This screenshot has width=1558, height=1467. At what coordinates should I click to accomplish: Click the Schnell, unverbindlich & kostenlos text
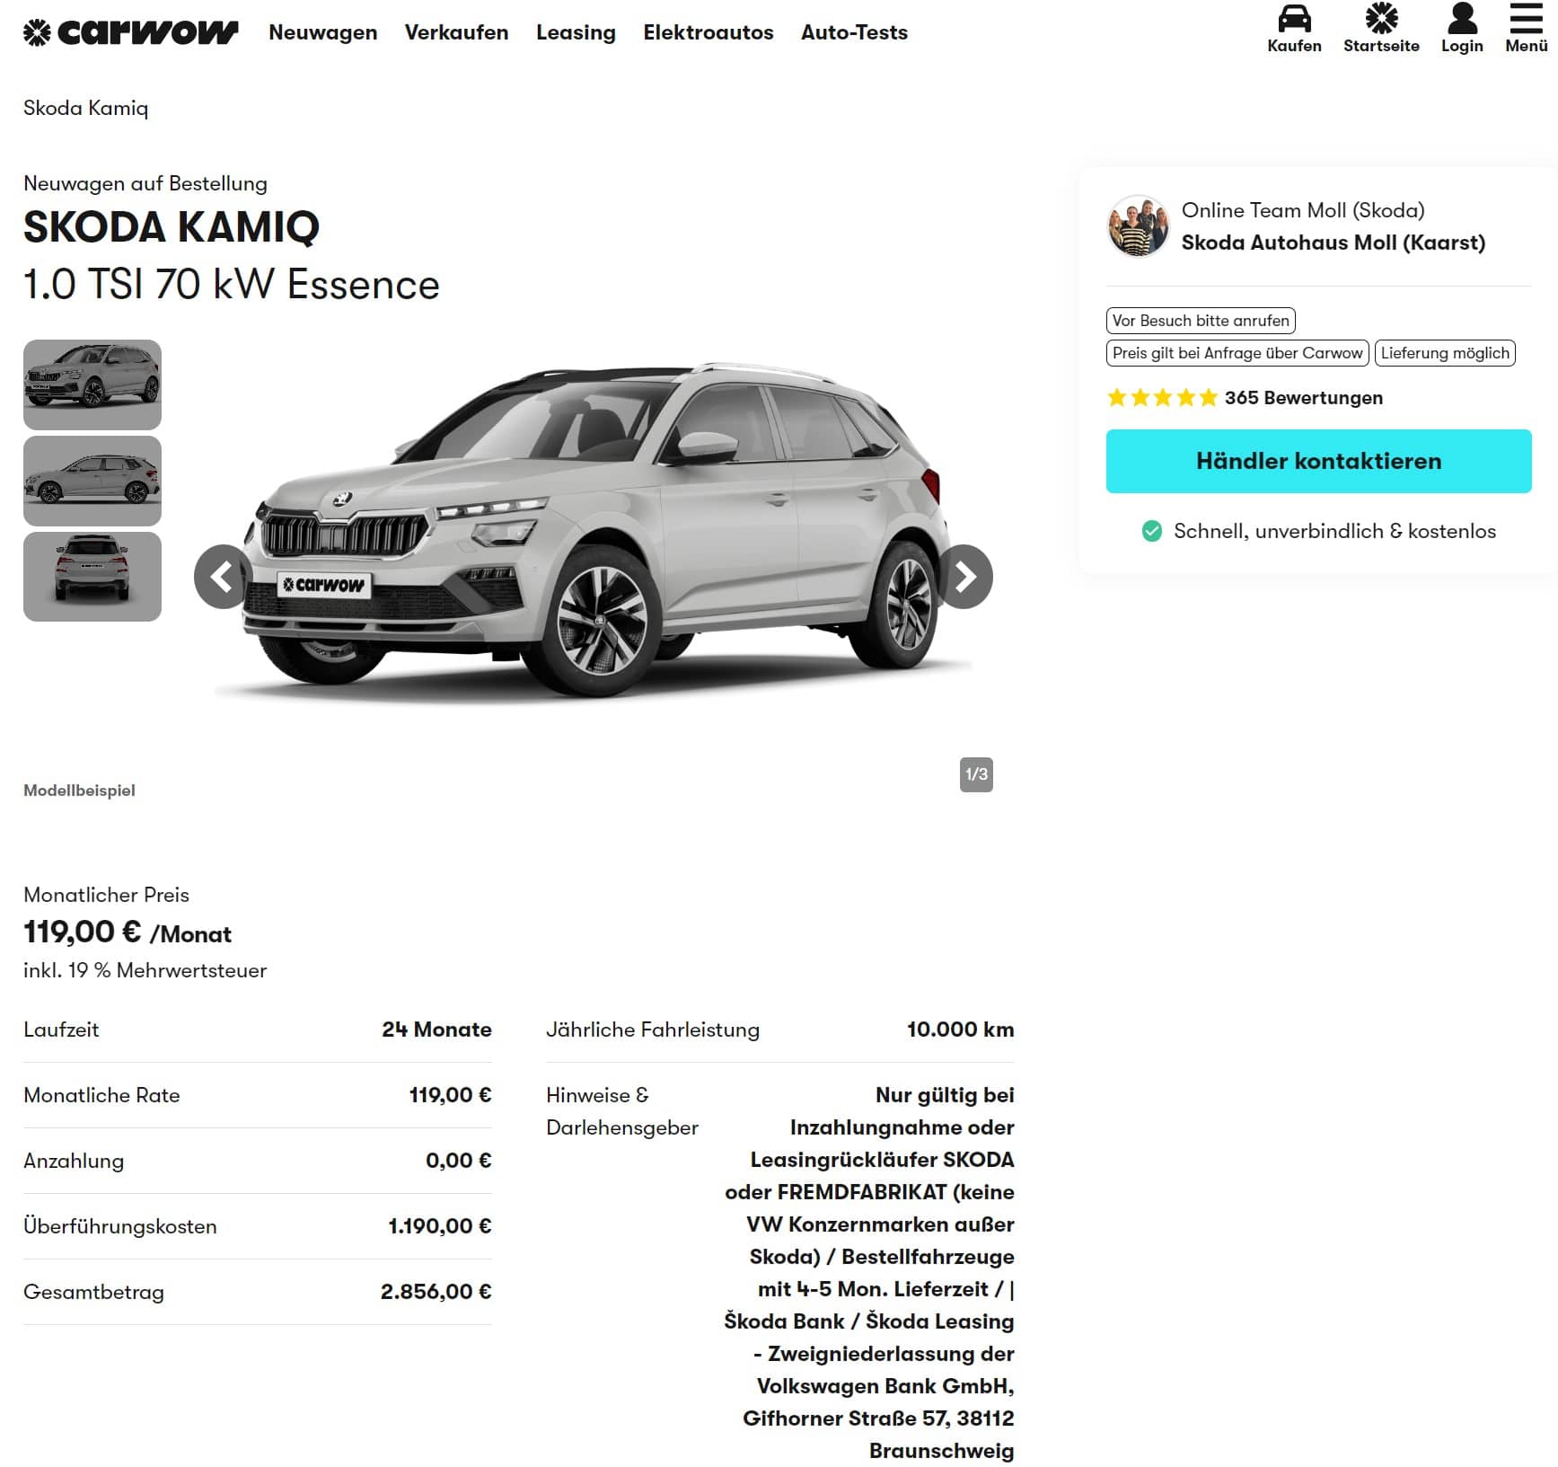point(1334,531)
